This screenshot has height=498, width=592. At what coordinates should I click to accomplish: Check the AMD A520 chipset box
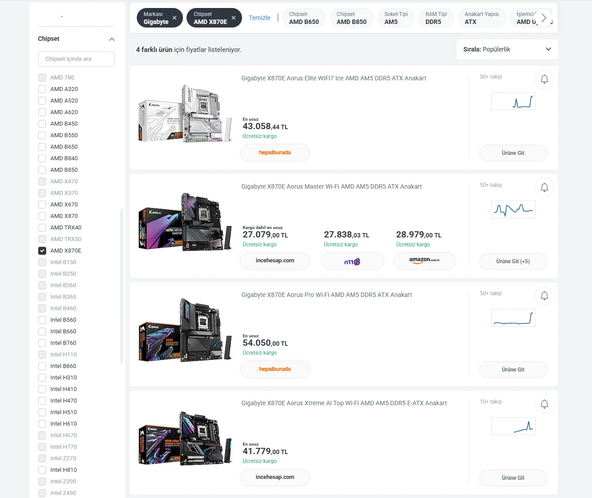click(42, 101)
